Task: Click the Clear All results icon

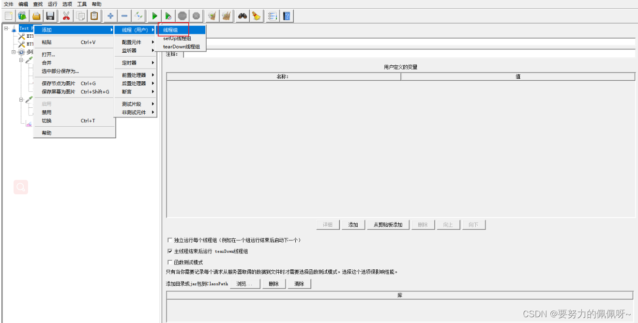Action: pos(226,16)
